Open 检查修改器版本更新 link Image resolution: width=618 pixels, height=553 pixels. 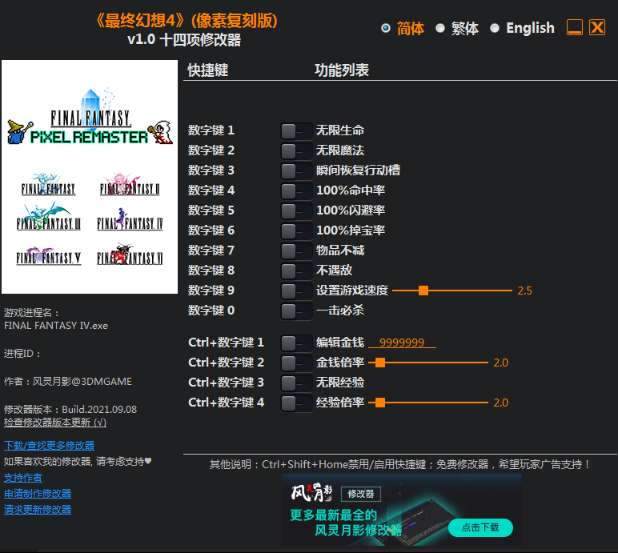click(x=55, y=423)
